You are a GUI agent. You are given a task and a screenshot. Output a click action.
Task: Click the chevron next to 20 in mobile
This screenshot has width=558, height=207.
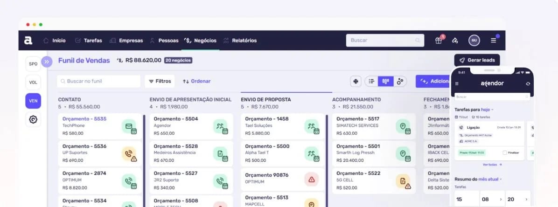click(526, 200)
